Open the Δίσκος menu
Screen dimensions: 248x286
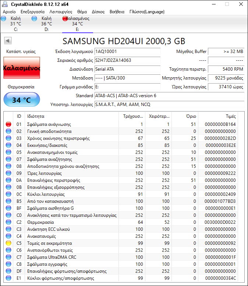click(x=98, y=12)
